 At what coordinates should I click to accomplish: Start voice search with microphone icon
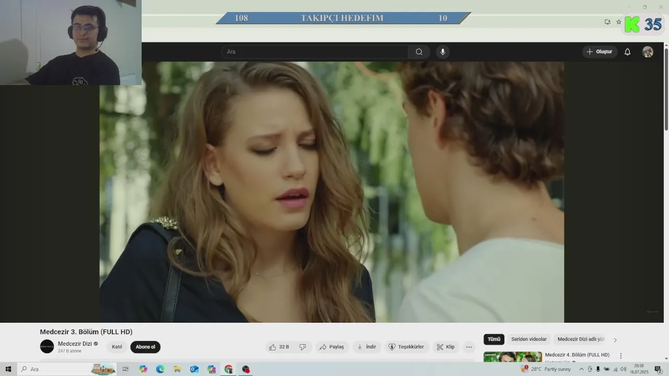[x=443, y=52]
